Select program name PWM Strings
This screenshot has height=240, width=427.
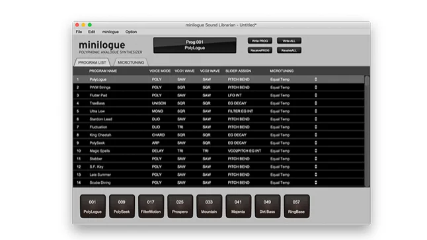100,87
